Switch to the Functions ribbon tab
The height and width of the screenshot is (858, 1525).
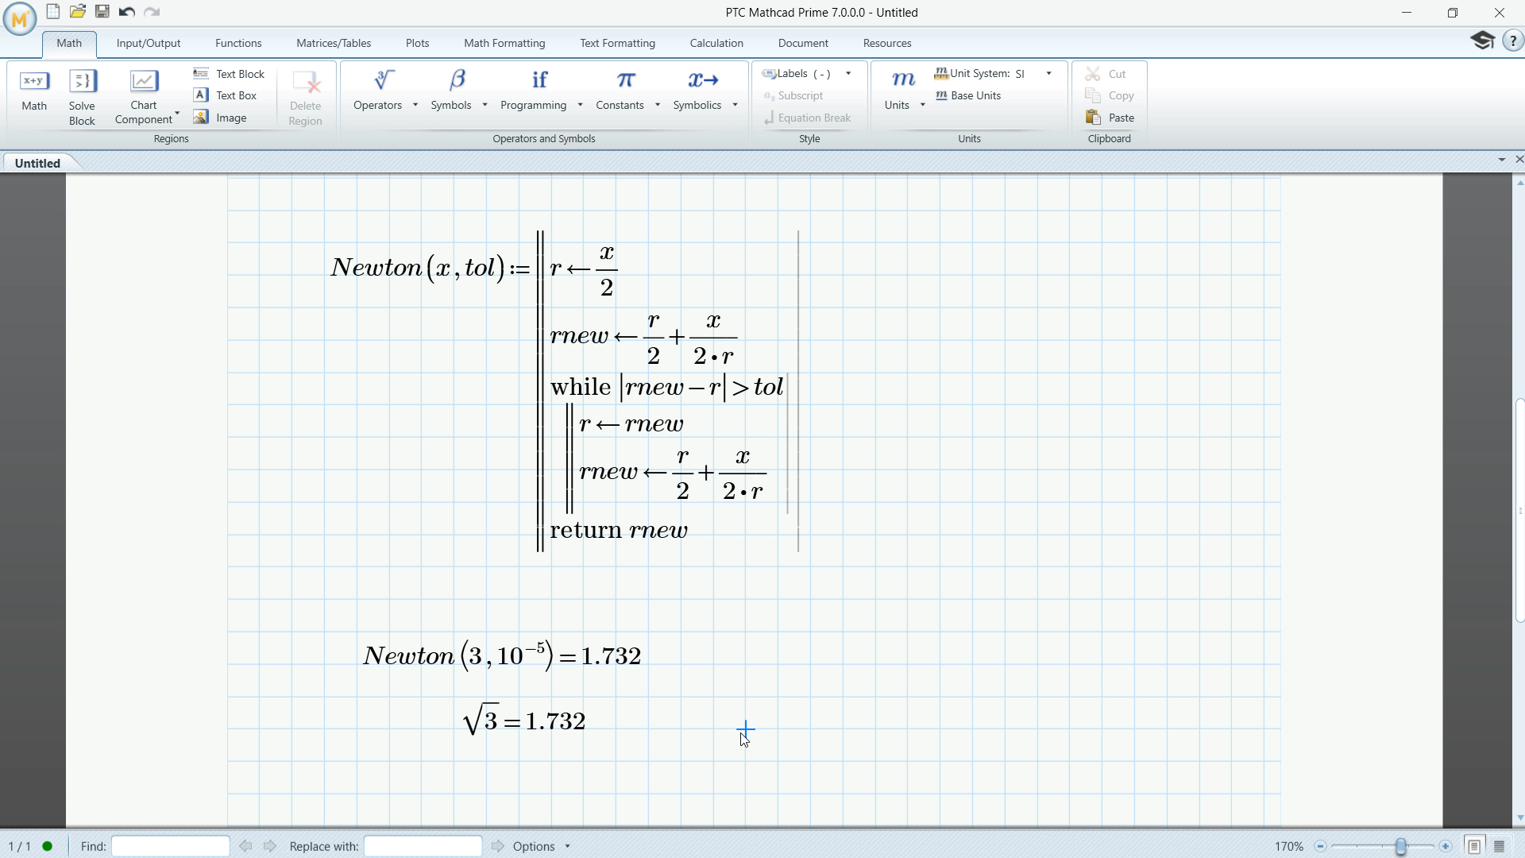(238, 43)
